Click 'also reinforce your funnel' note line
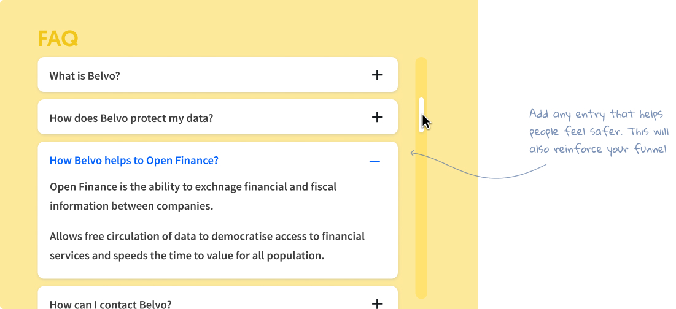Screen dimensions: 676x309 [x=599, y=149]
